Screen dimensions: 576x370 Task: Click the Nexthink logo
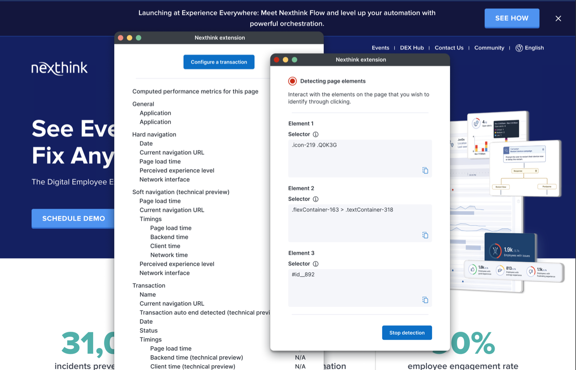(59, 68)
